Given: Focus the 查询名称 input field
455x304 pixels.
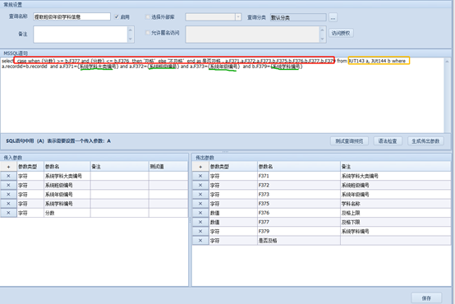Looking at the screenshot, I should pyautogui.click(x=71, y=16).
